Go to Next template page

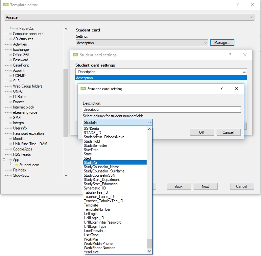pos(205,186)
